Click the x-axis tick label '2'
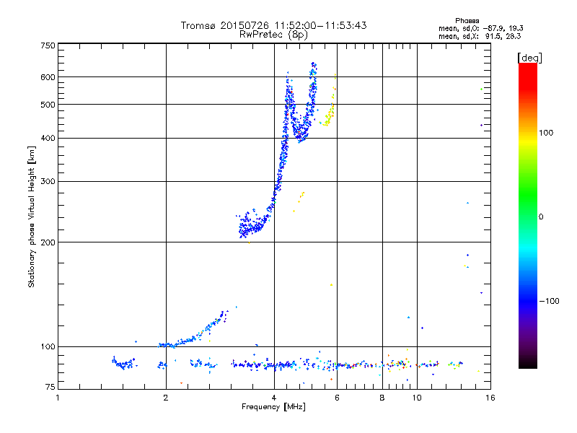 tap(166, 398)
